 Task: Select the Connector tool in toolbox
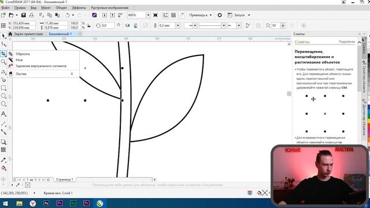[3, 132]
